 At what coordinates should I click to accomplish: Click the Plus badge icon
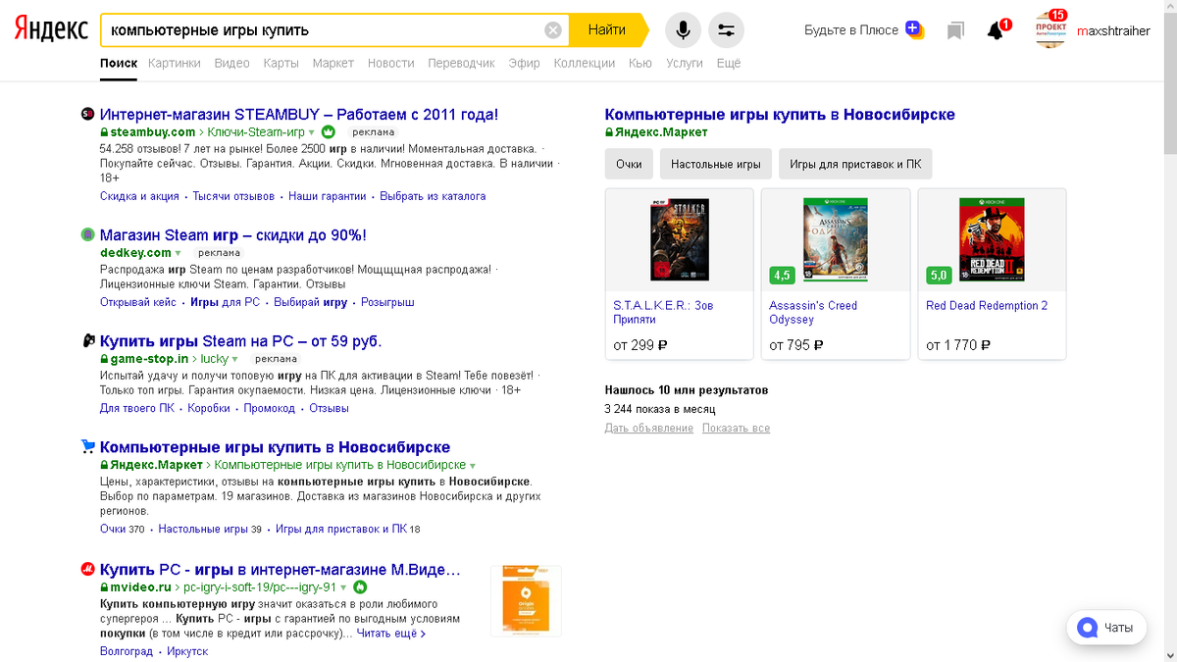[x=914, y=29]
